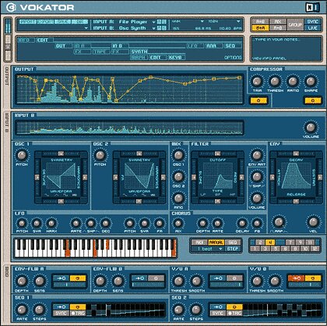Select the SEQ tab in routing panel
The width and height of the screenshot is (327, 326).
233,46
